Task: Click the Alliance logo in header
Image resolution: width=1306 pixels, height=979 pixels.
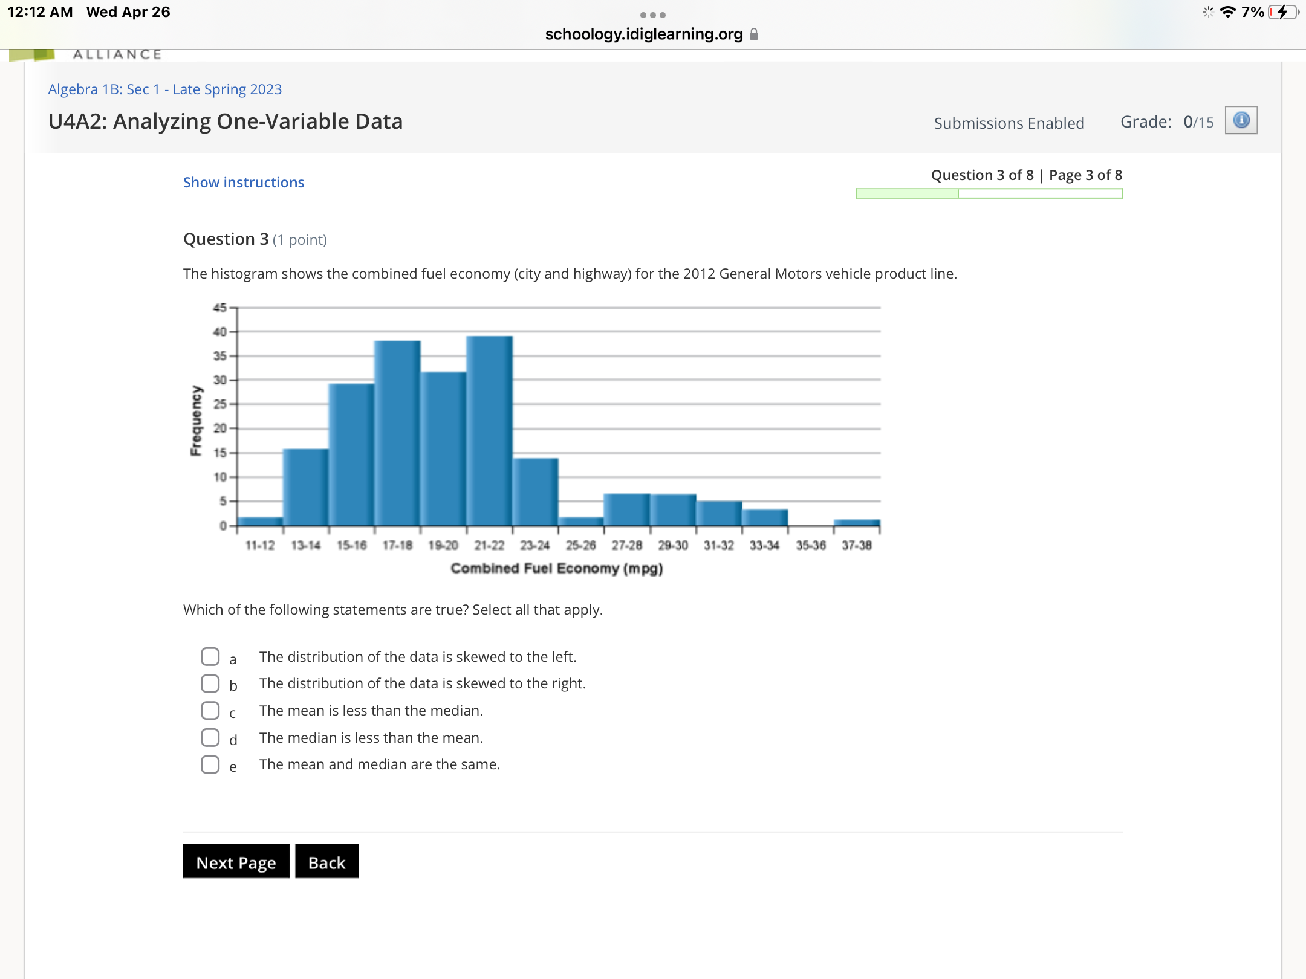Action: coord(85,54)
